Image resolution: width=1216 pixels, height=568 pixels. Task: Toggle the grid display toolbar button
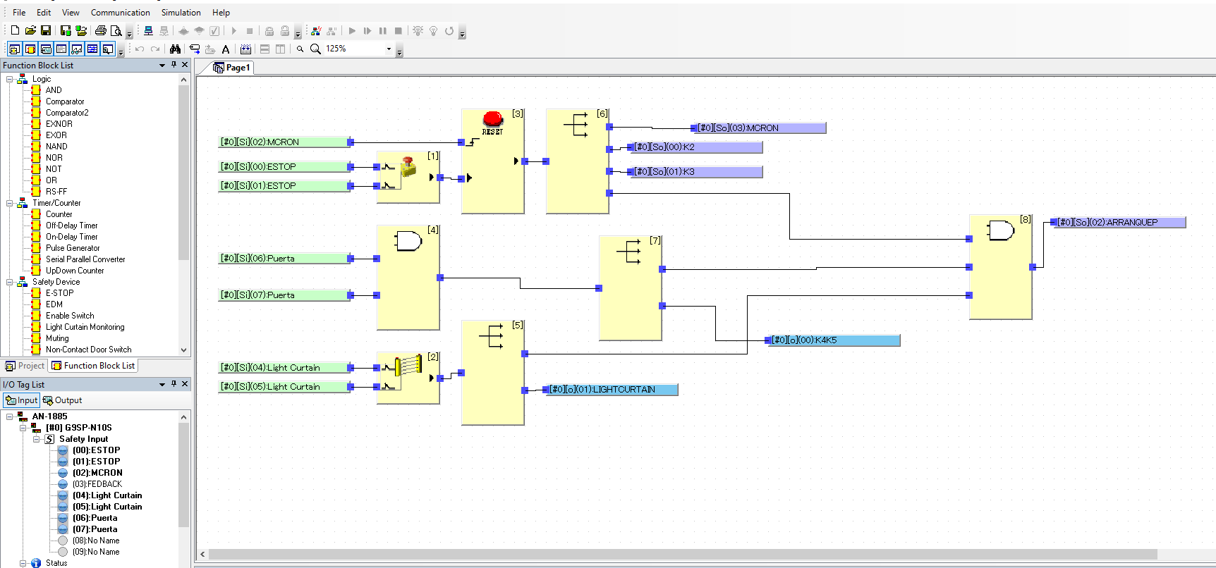tap(245, 49)
